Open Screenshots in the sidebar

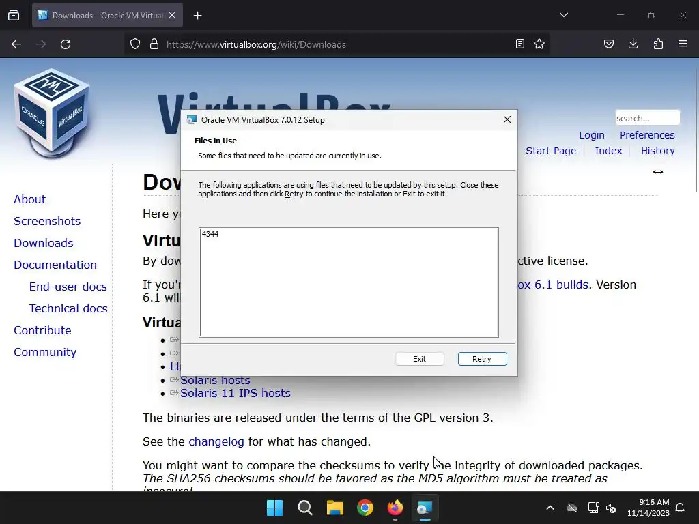pos(47,221)
